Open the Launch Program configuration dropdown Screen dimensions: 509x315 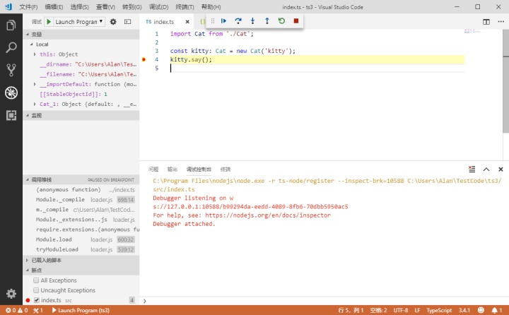(x=79, y=22)
